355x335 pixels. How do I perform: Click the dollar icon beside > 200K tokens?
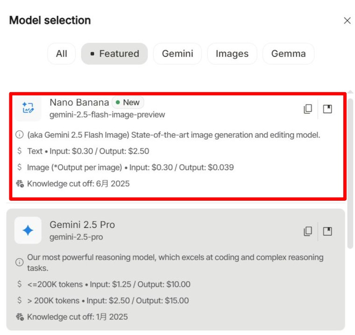pos(20,300)
